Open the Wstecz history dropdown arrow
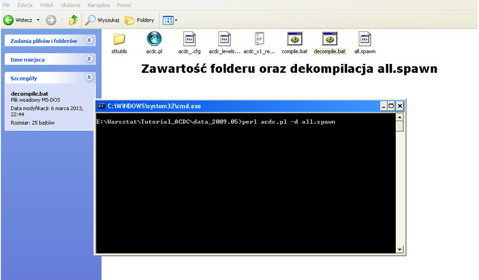The image size is (479, 280). click(38, 20)
